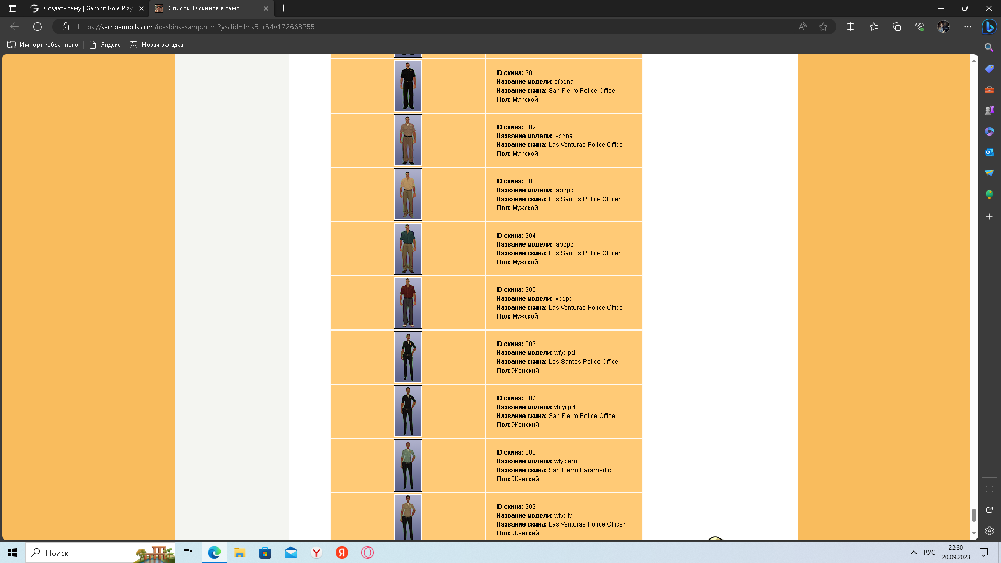Image resolution: width=1001 pixels, height=563 pixels.
Task: Close the Список ID скинов tab
Action: pos(266,8)
